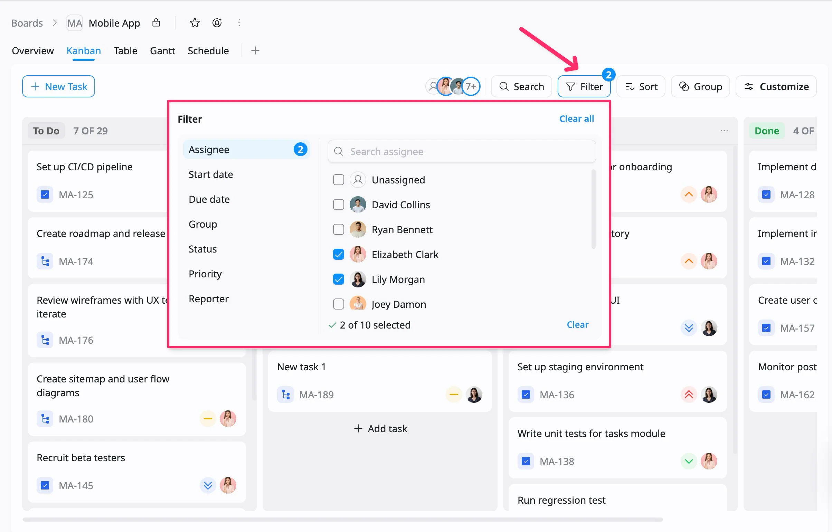The image size is (832, 532).
Task: Click the task type icon on MA-162
Action: click(766, 395)
